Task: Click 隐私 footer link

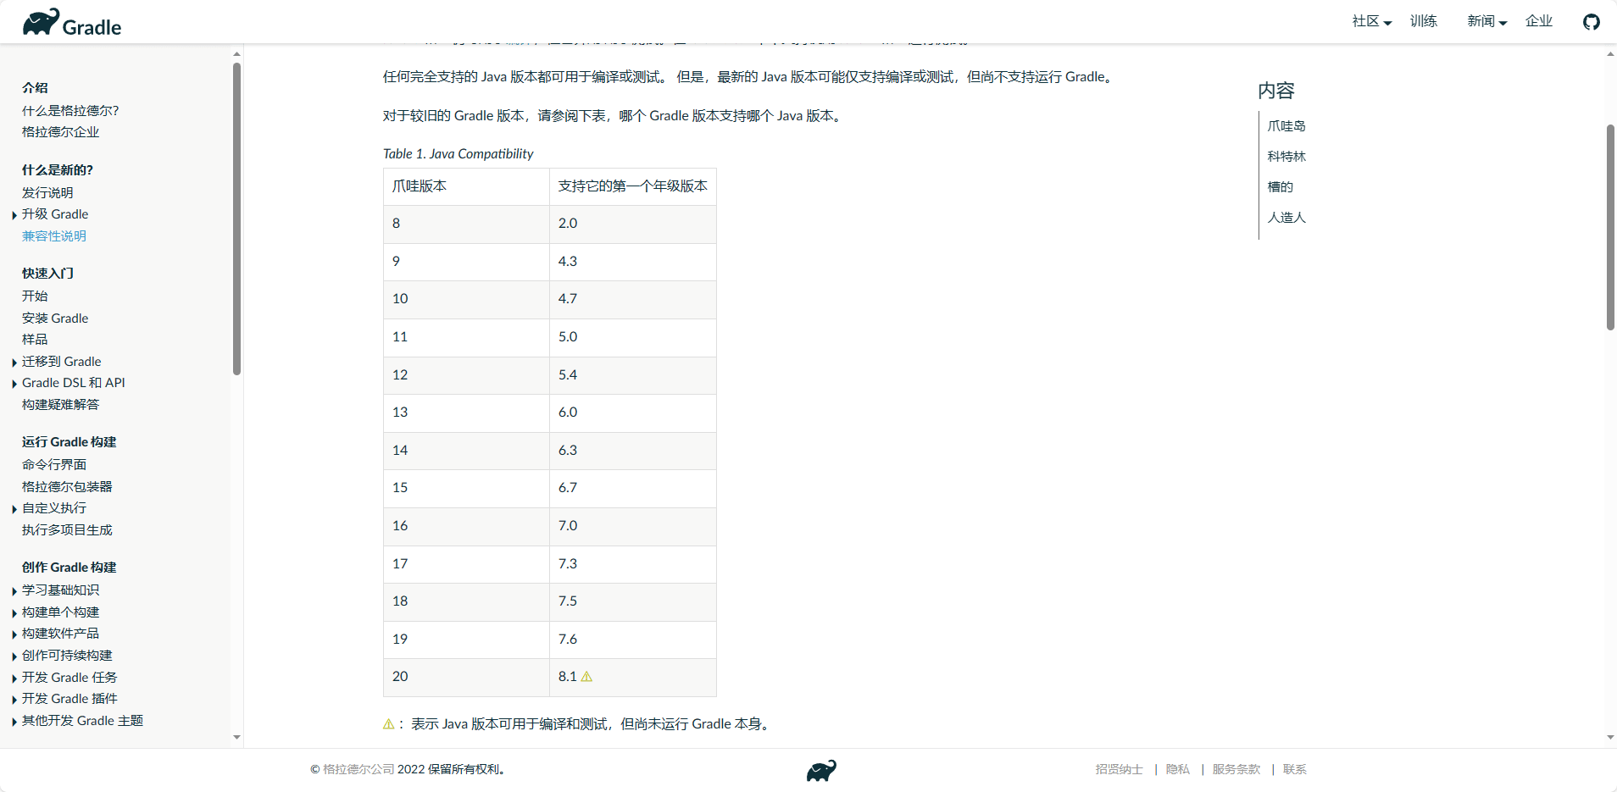Action: click(x=1177, y=770)
